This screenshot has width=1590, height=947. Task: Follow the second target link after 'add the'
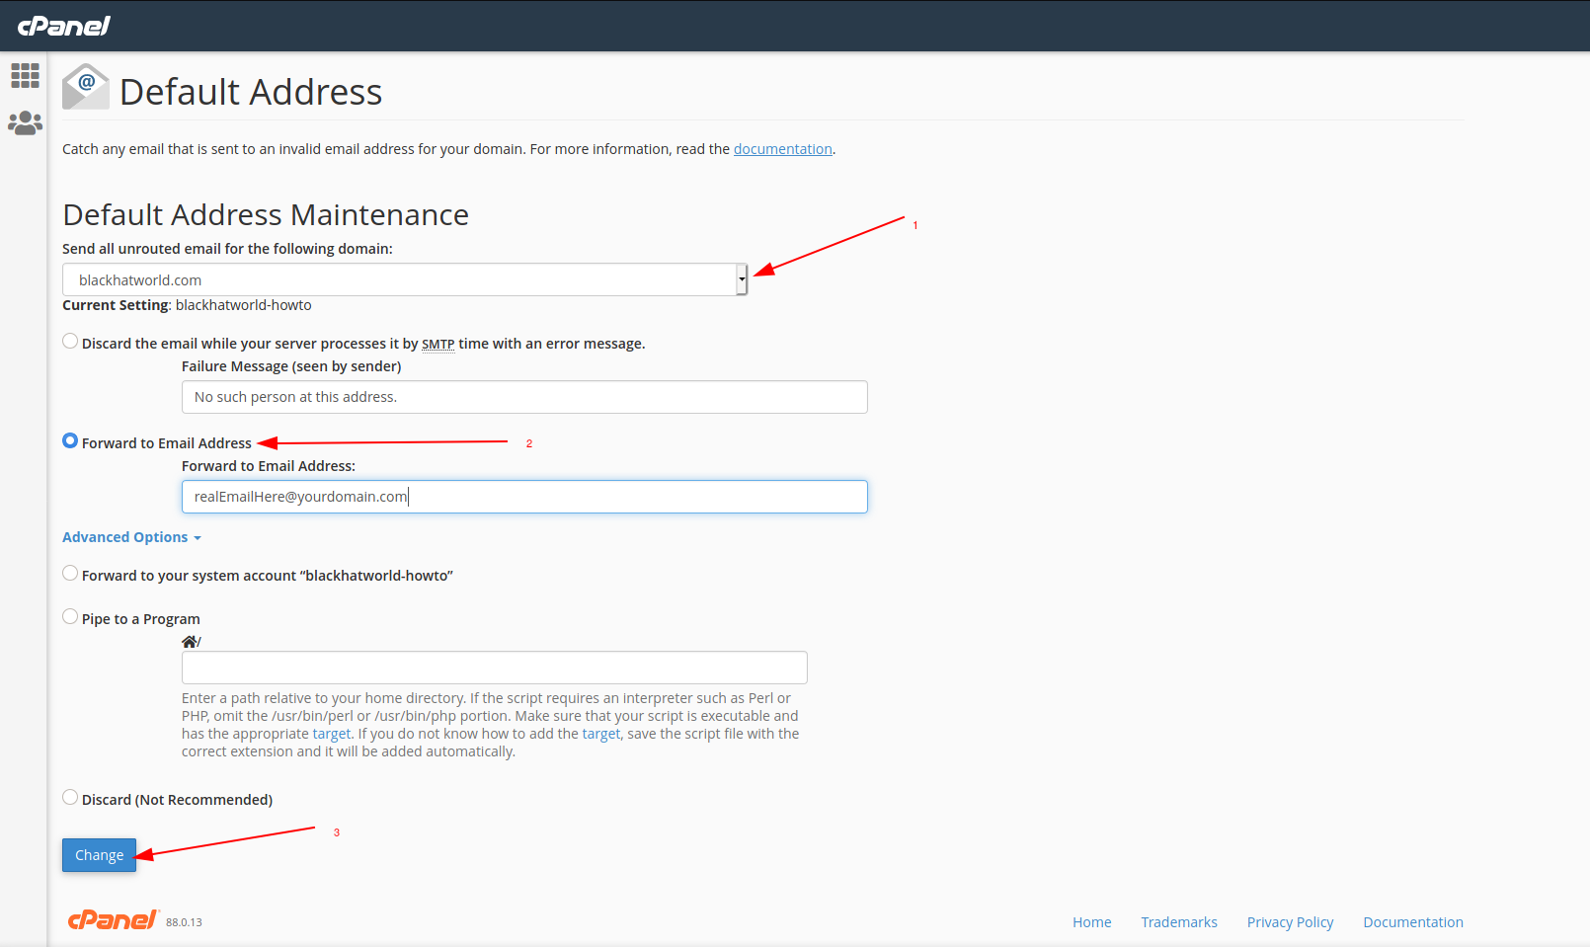pos(601,734)
